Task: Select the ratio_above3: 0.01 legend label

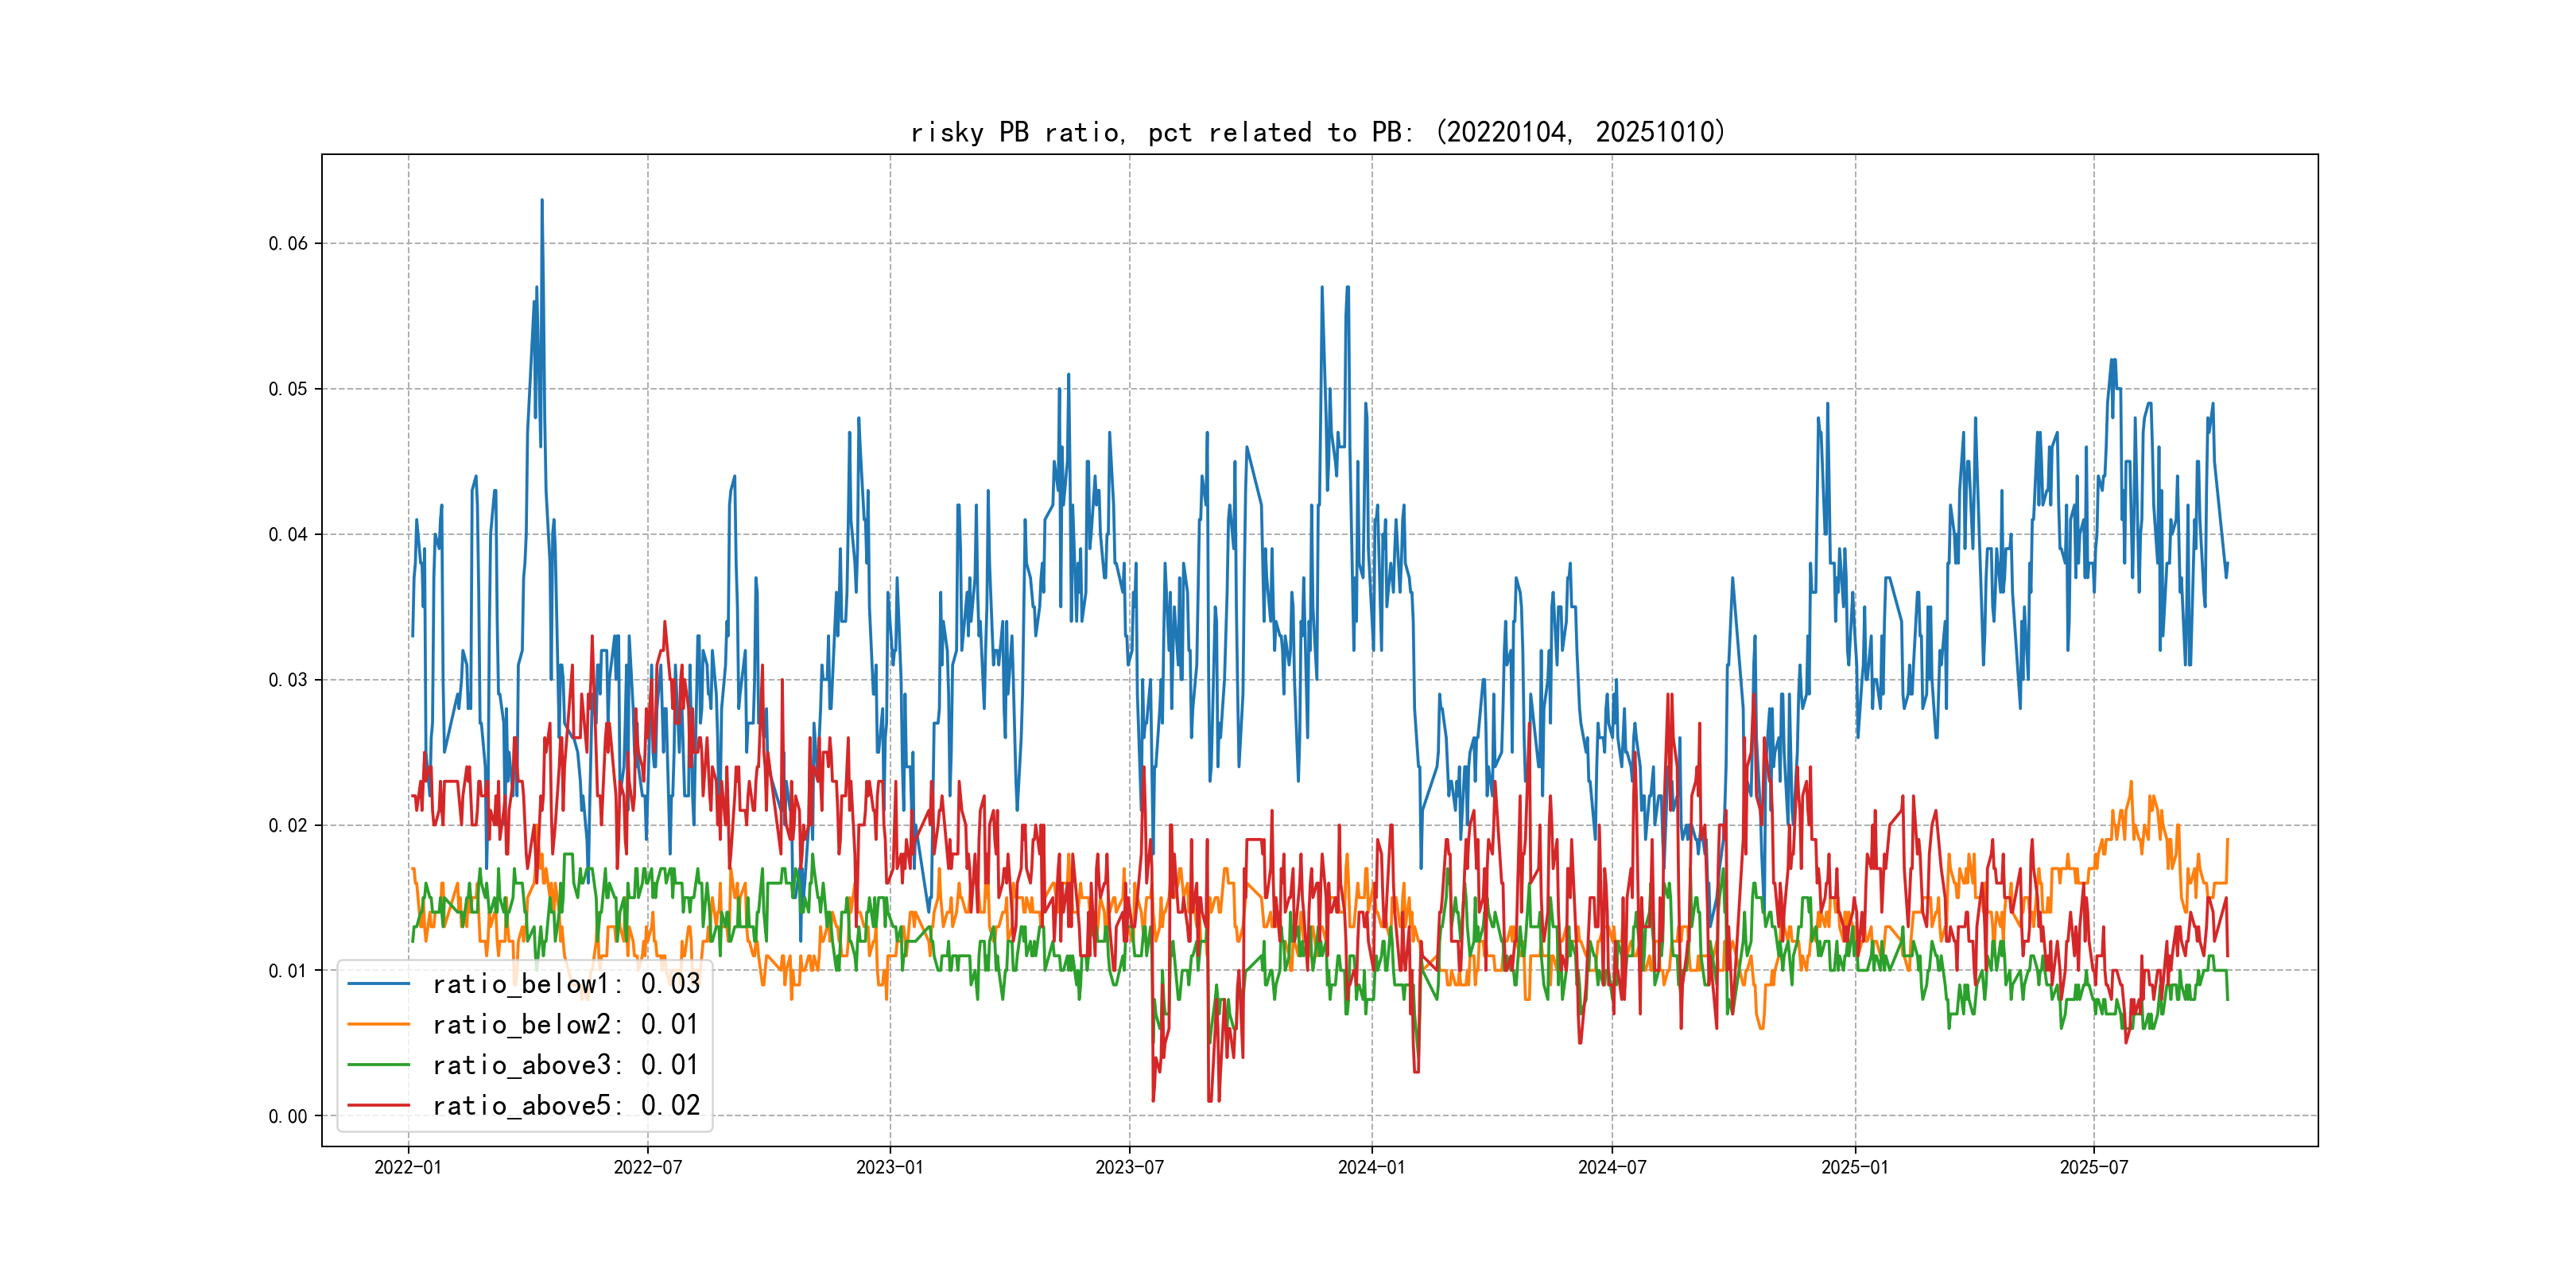Action: click(565, 1065)
